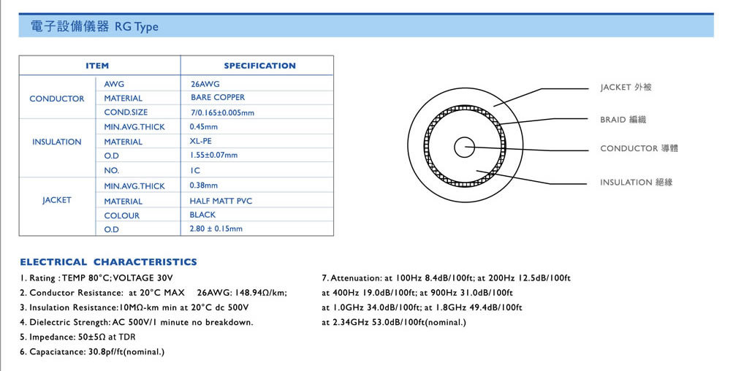Click the Conductor Resistance line

[153, 293]
